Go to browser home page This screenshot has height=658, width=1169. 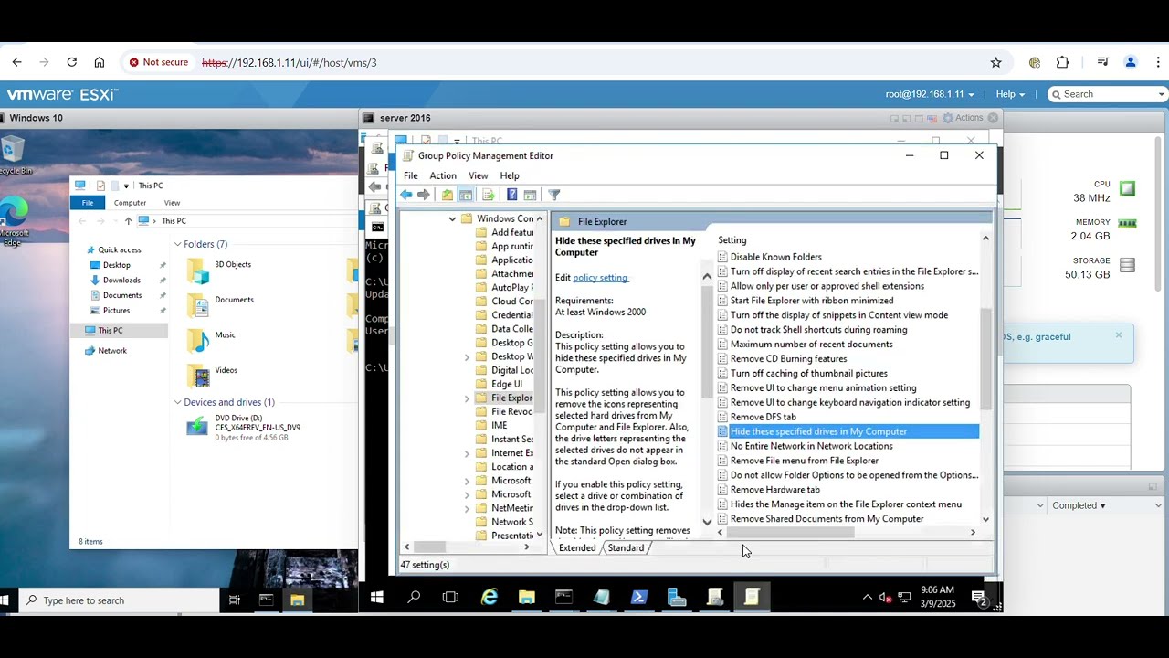pos(99,62)
